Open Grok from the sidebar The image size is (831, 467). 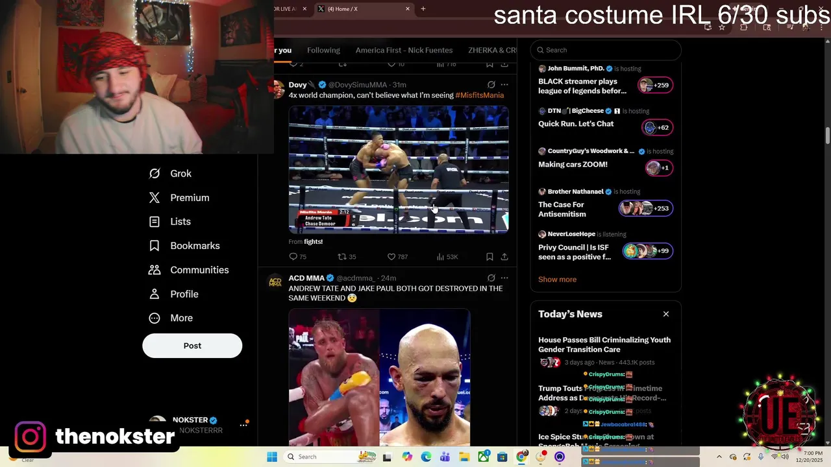tap(170, 173)
